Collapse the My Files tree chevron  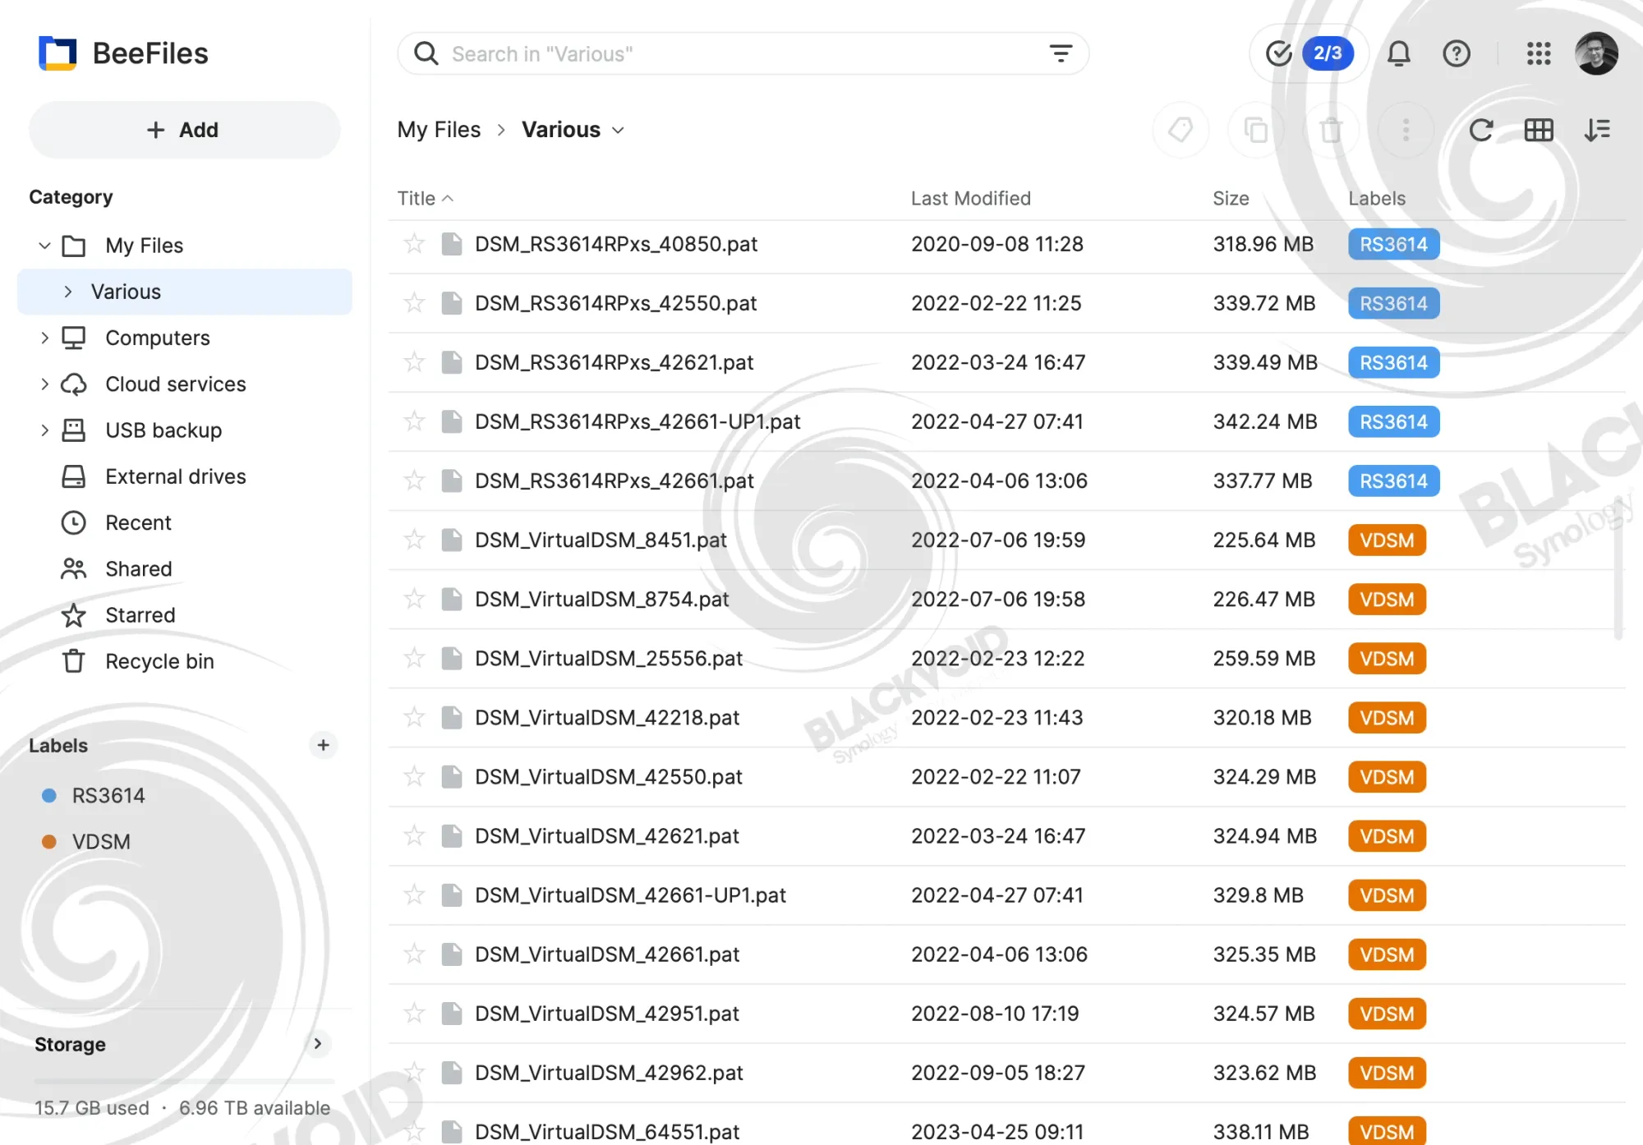click(44, 246)
